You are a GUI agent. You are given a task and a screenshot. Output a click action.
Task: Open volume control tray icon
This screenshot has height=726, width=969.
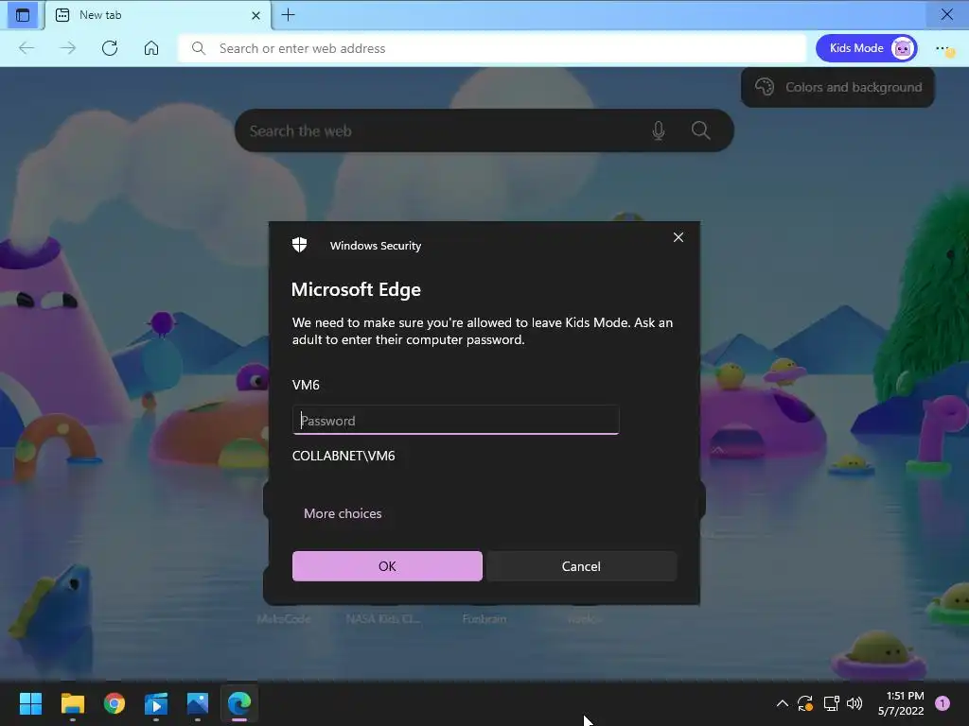point(854,703)
